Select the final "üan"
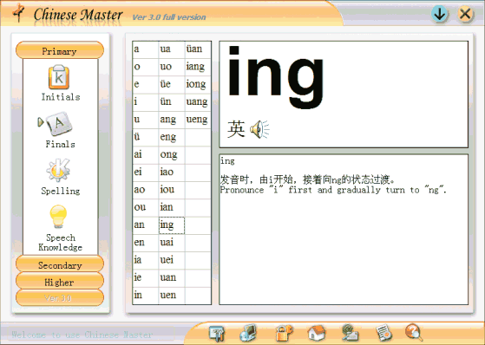 [198, 49]
